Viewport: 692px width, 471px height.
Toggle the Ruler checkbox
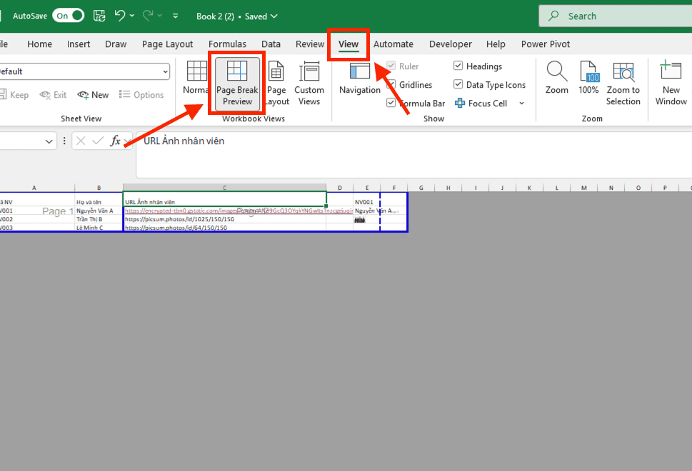pyautogui.click(x=391, y=66)
